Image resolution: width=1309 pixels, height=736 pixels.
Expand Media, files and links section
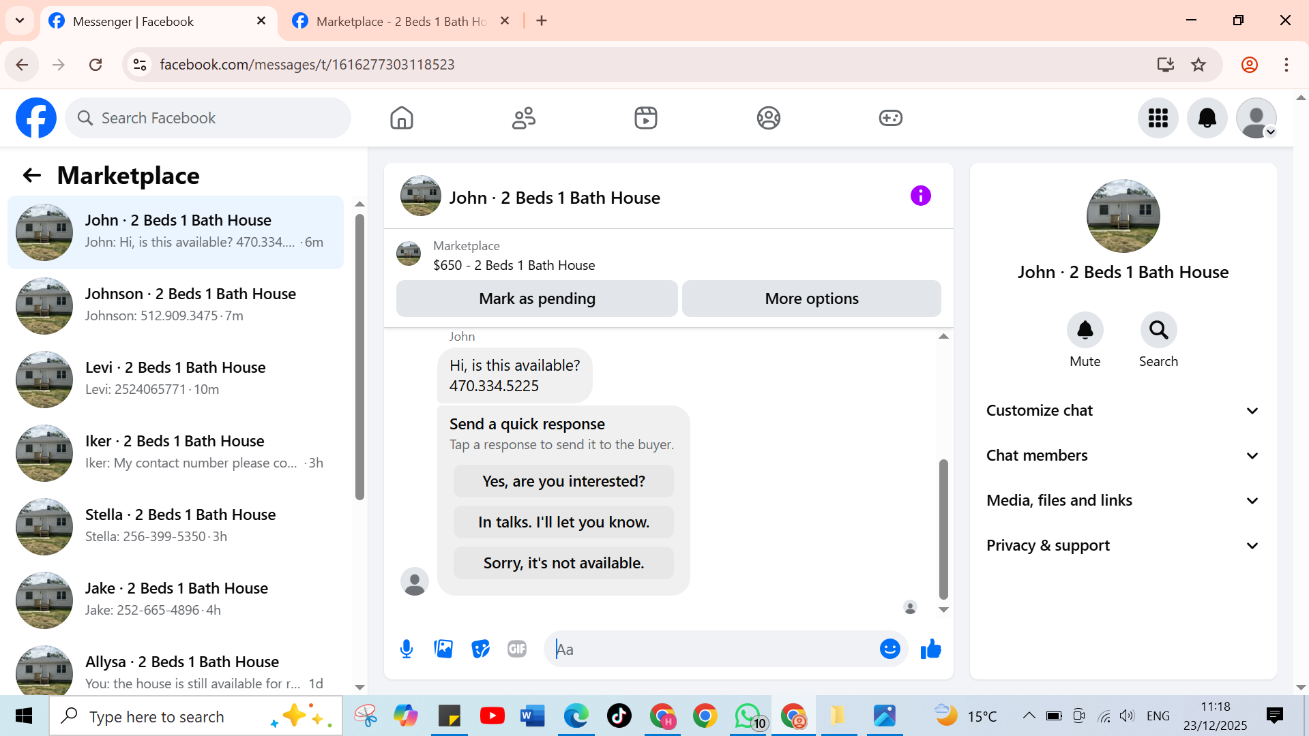click(x=1123, y=500)
